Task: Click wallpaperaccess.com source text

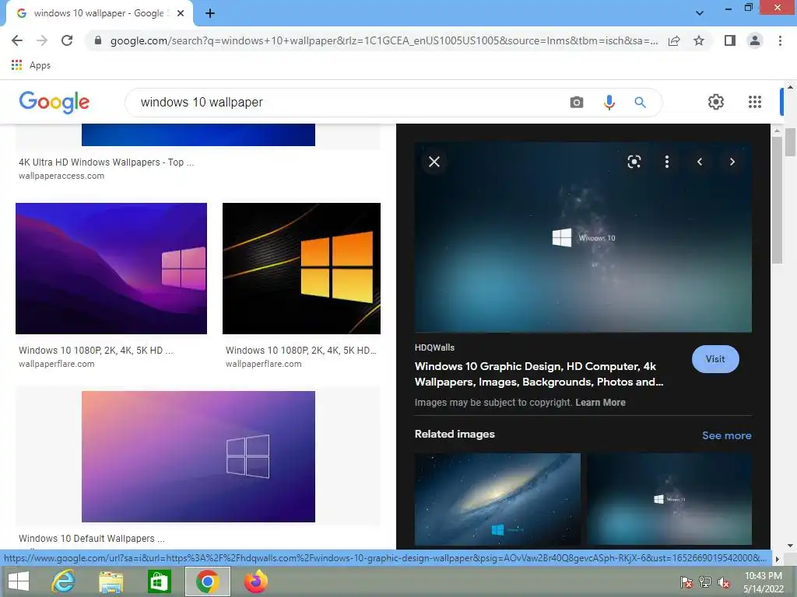Action: point(61,176)
